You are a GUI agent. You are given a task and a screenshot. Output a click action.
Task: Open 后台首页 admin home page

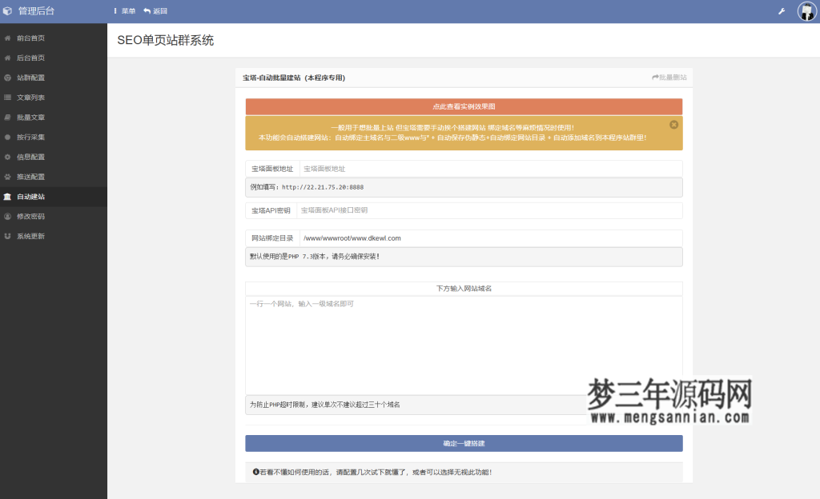[36, 57]
